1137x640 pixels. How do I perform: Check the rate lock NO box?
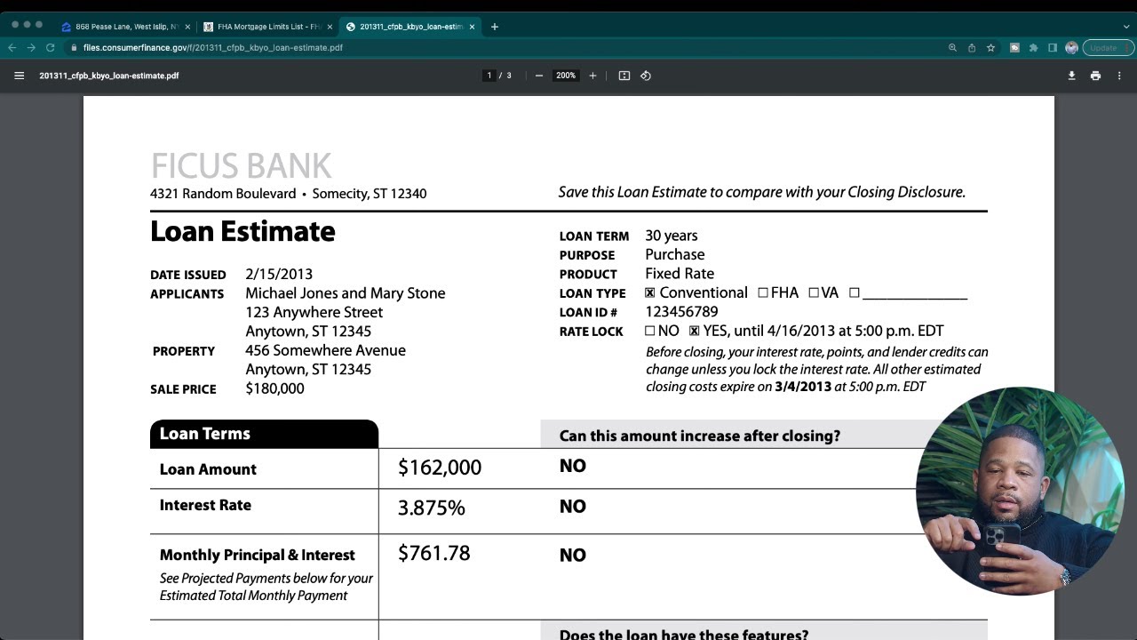pos(650,331)
